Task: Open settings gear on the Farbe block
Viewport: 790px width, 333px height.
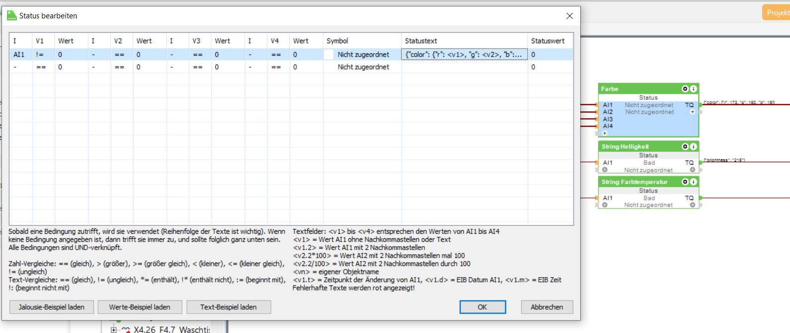Action: pyautogui.click(x=685, y=89)
